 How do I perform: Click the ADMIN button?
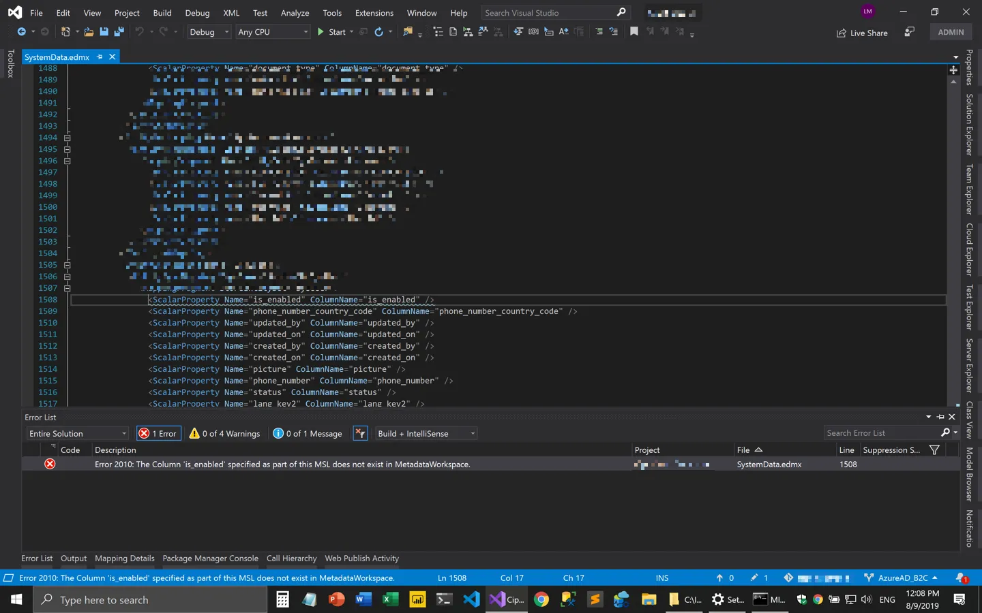tap(951, 32)
